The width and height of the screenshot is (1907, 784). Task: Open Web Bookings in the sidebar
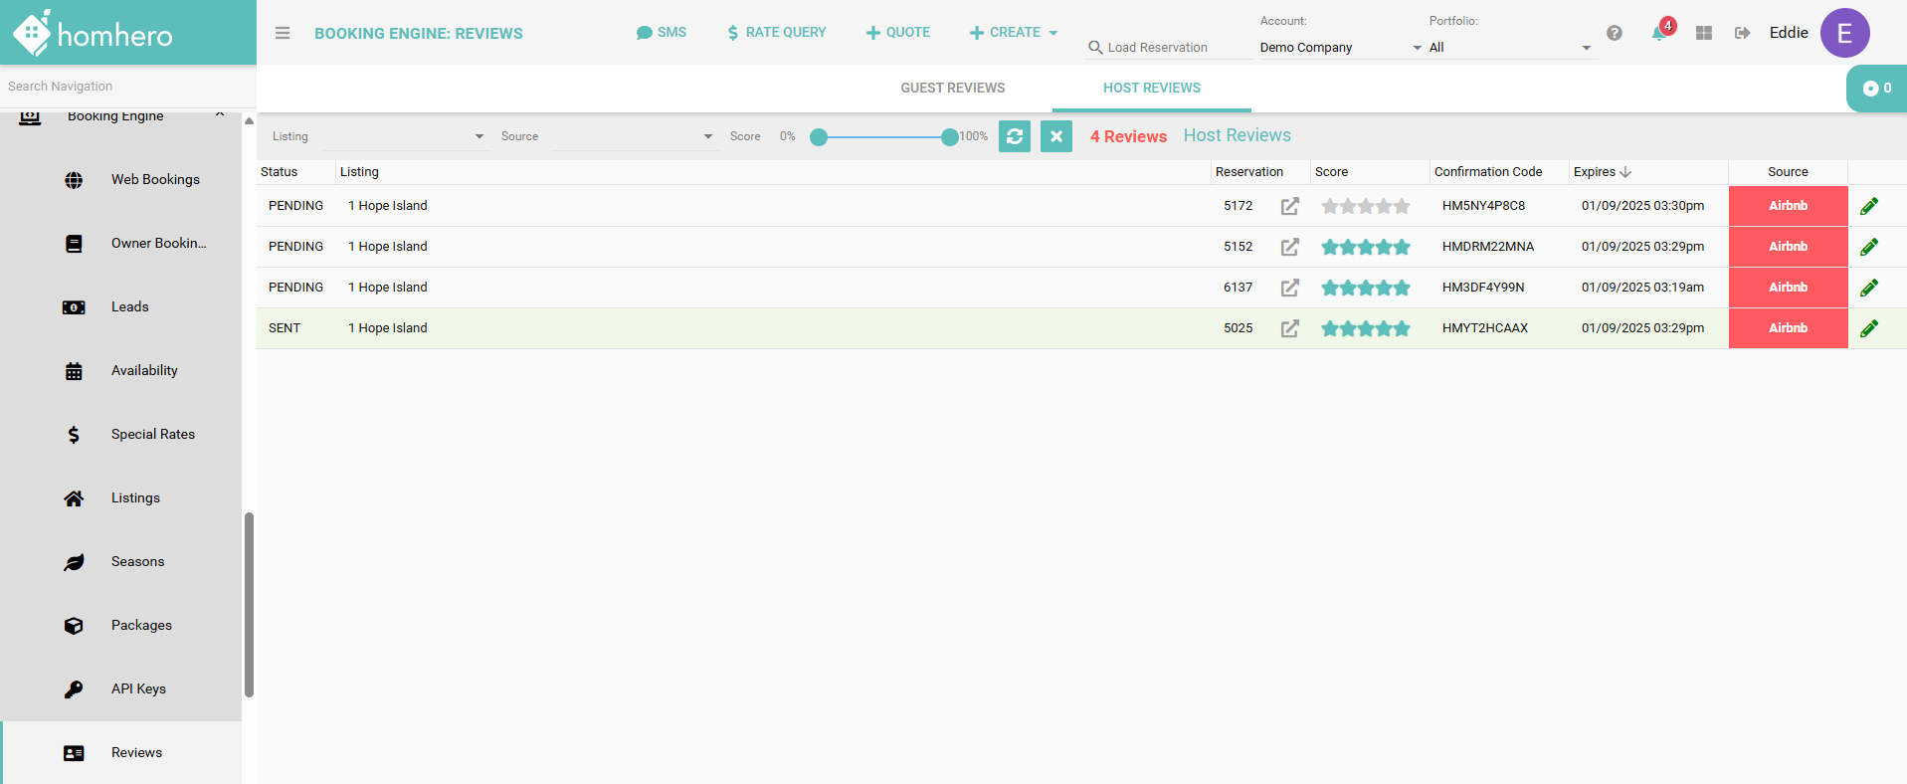(155, 179)
